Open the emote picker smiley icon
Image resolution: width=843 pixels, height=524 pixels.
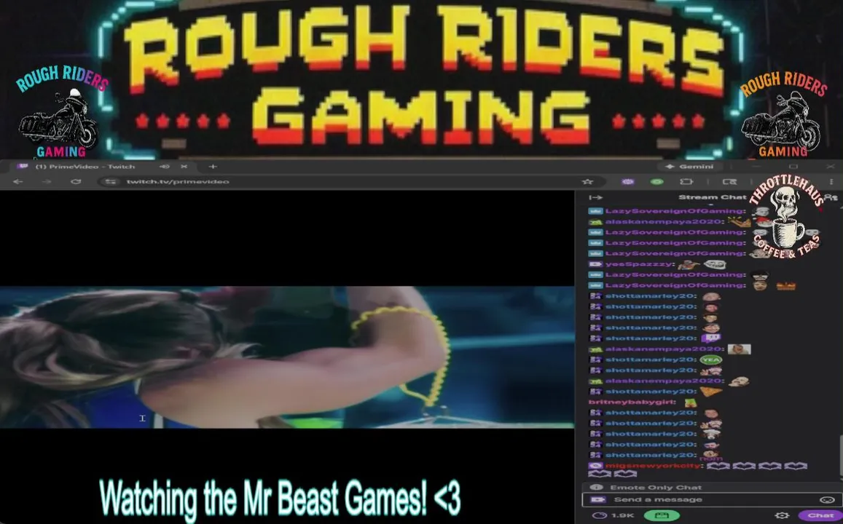[828, 500]
